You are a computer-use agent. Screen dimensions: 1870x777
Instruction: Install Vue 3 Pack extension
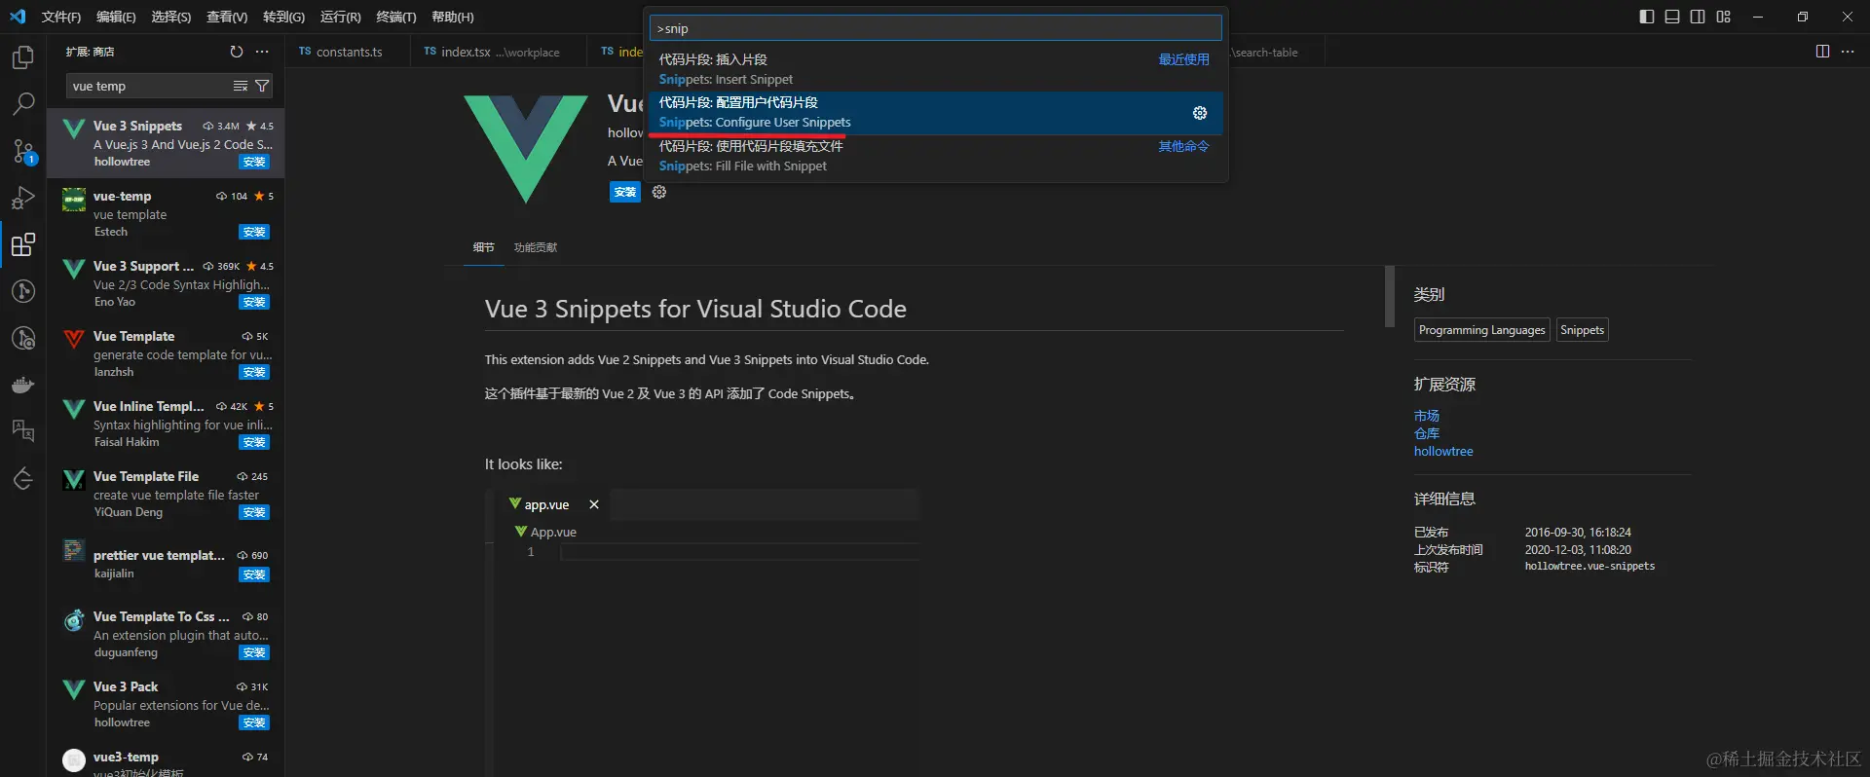coord(254,722)
